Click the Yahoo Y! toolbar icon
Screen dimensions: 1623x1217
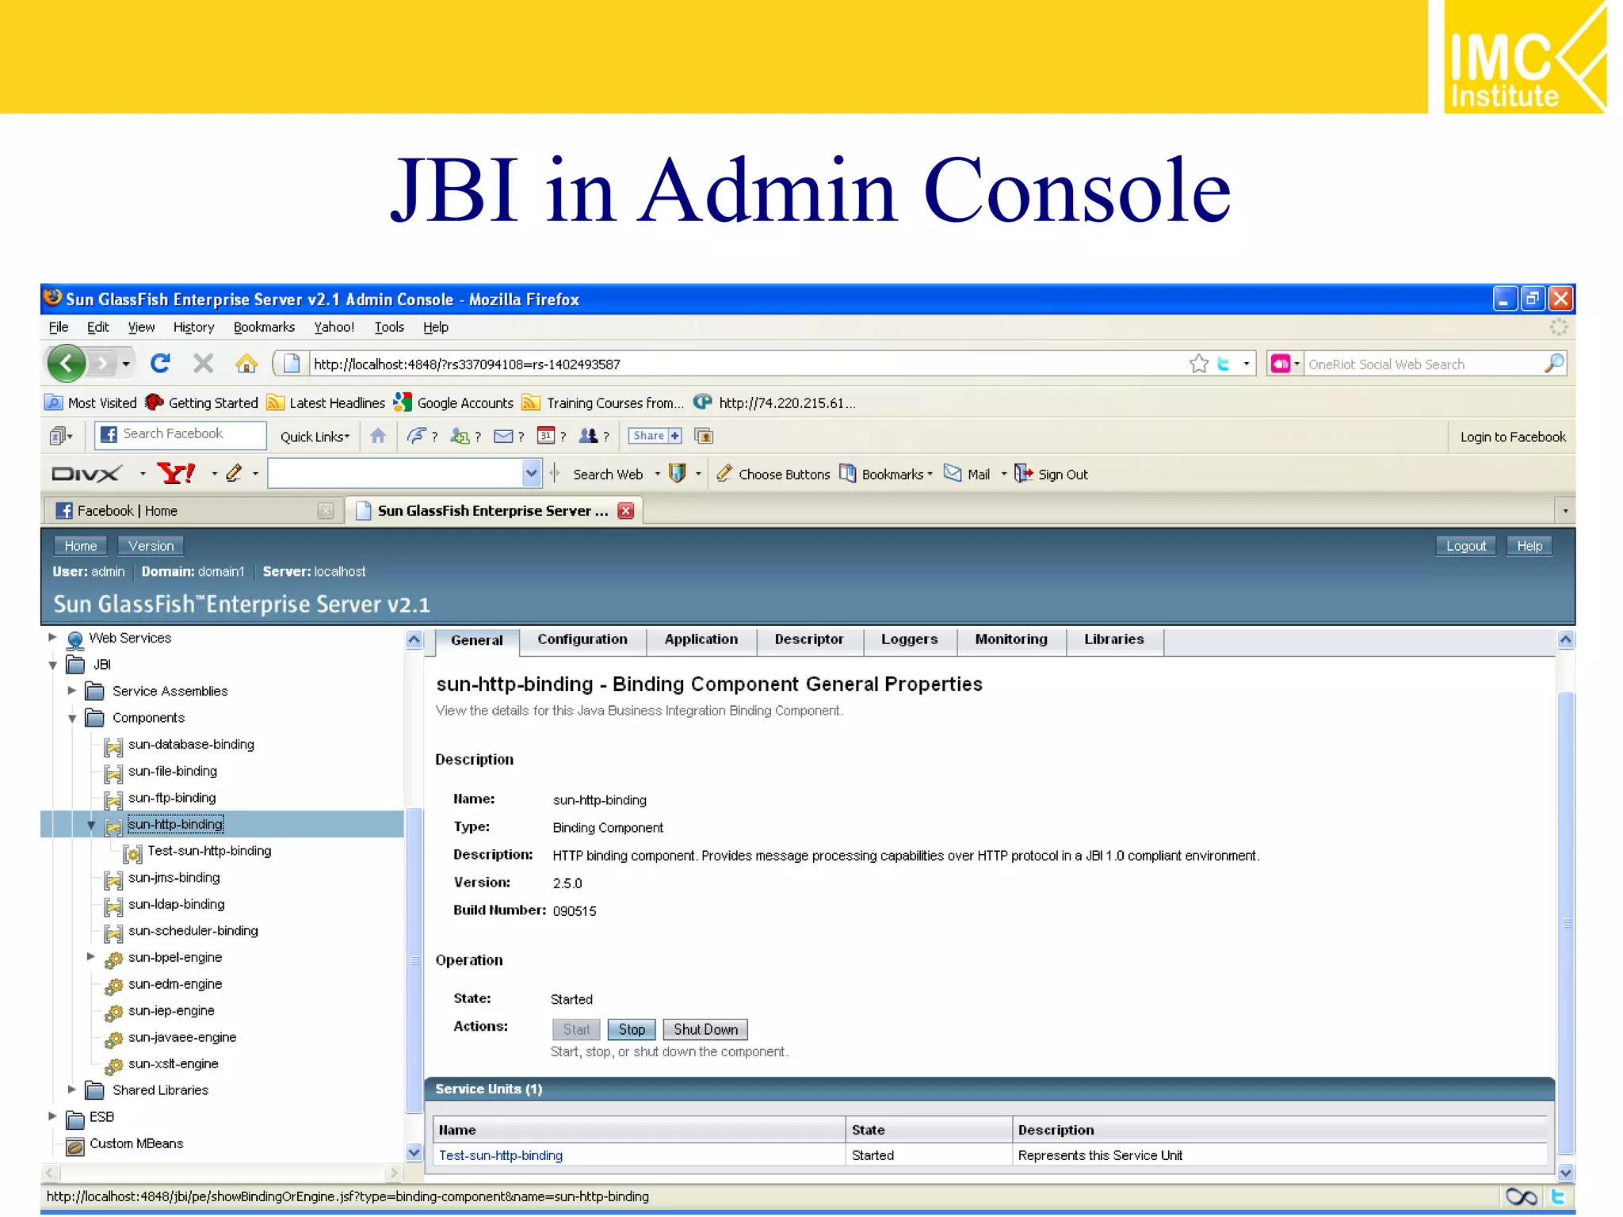point(176,474)
